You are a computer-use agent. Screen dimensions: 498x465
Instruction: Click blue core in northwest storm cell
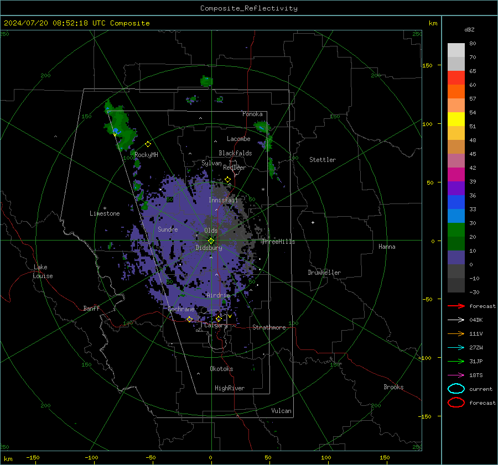click(116, 130)
